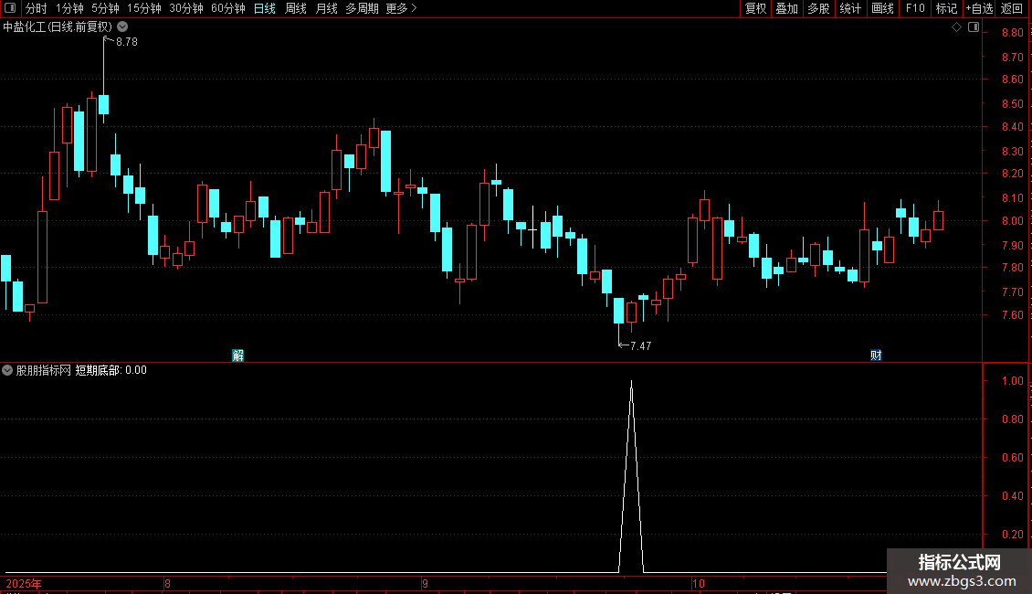
Task: Switch to the 周线 weekly tab
Action: click(x=296, y=8)
